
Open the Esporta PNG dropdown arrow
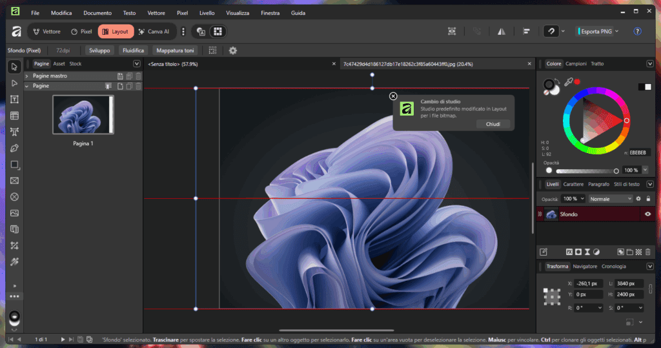(x=616, y=31)
